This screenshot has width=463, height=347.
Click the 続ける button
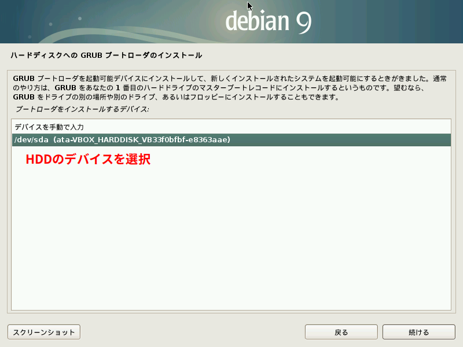(x=418, y=332)
